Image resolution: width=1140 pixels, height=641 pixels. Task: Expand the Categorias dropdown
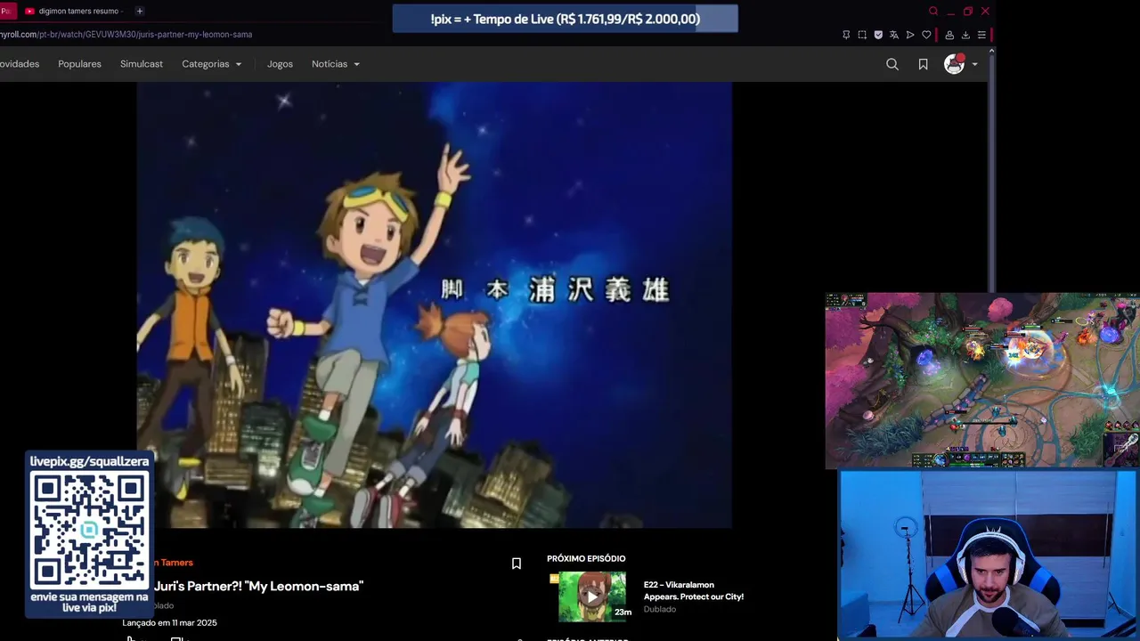tap(212, 64)
